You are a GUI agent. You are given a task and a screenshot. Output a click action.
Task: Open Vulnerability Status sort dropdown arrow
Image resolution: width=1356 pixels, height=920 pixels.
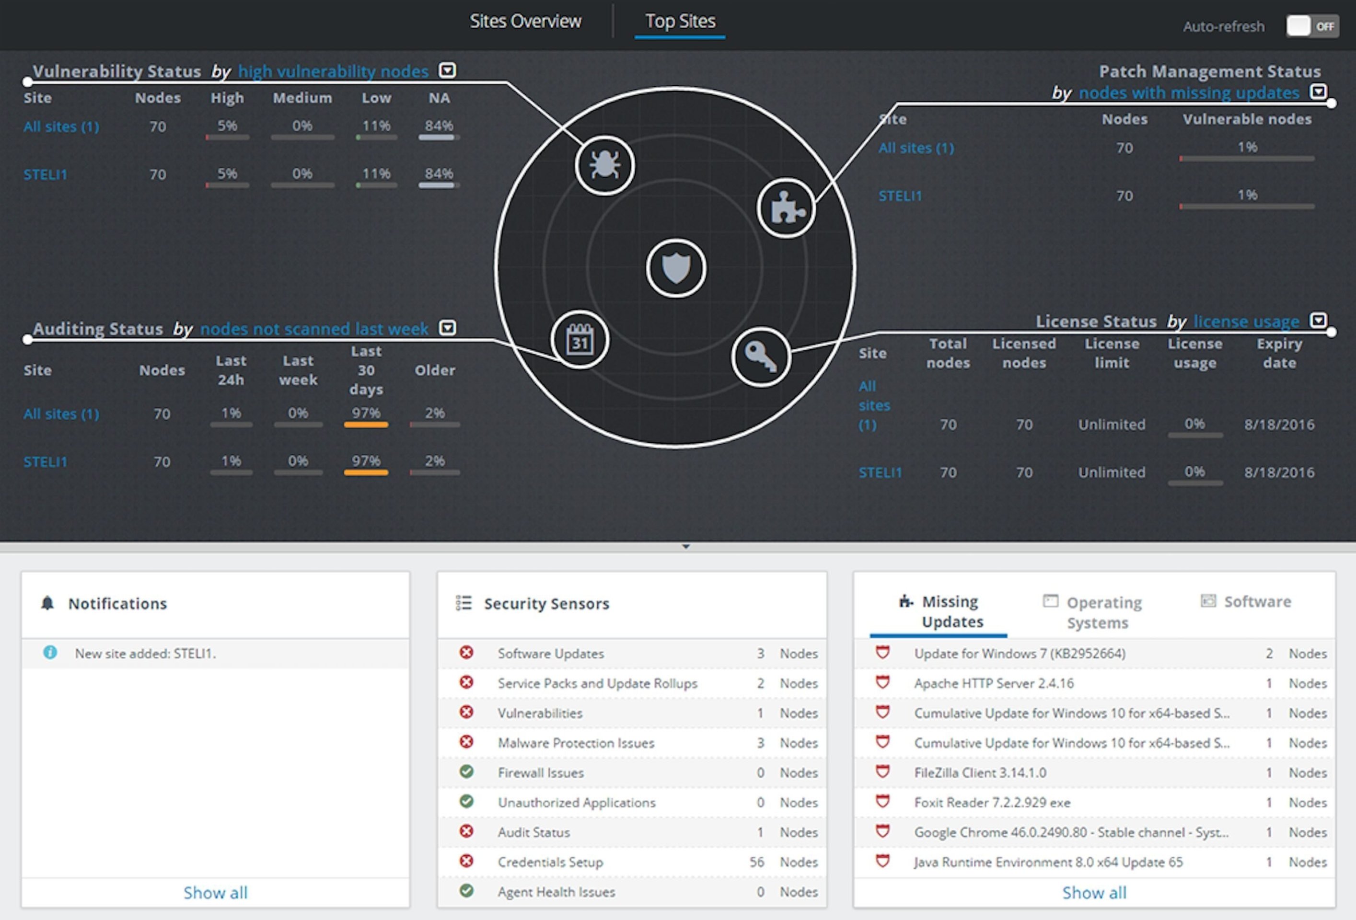(x=448, y=70)
